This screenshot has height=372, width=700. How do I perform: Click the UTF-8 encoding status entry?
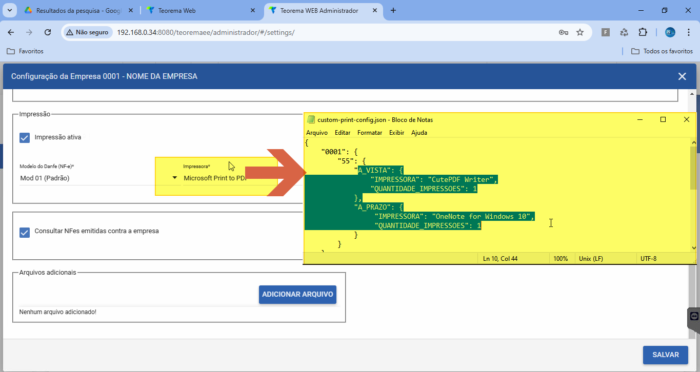[648, 259]
